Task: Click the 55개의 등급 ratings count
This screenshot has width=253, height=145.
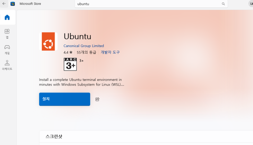Action: [86, 52]
